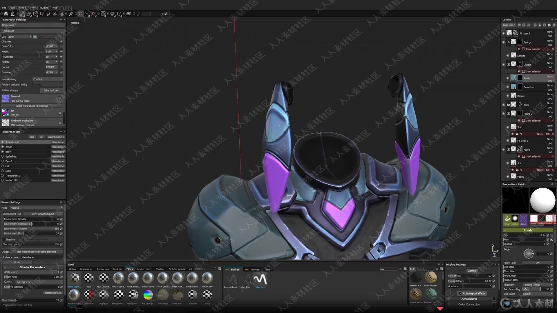
Task: Select the Skin2 texture set radio
Action: tap(3, 171)
